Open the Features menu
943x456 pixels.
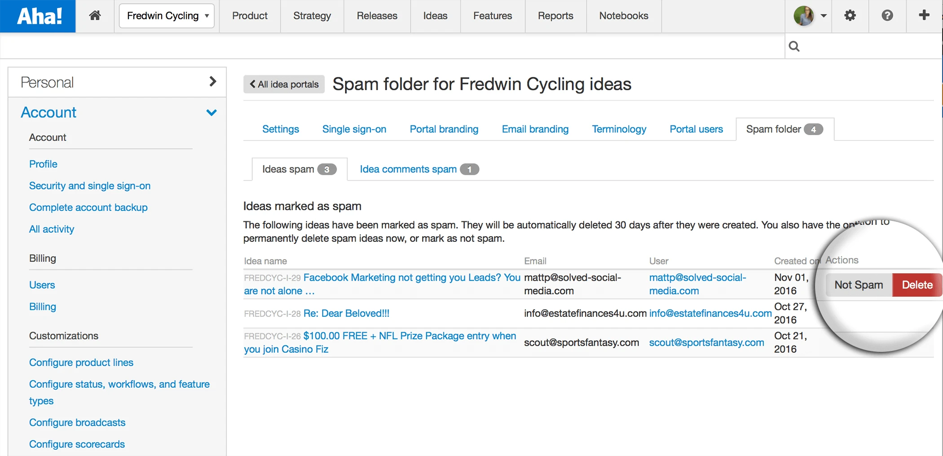click(x=493, y=16)
